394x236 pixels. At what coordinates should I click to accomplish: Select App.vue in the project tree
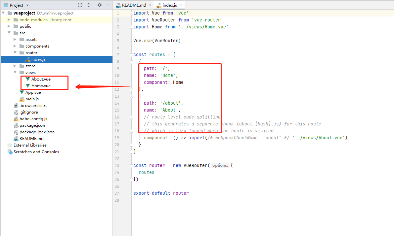click(x=33, y=92)
